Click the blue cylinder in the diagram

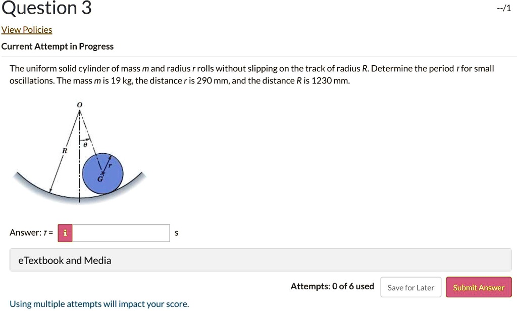pos(102,173)
